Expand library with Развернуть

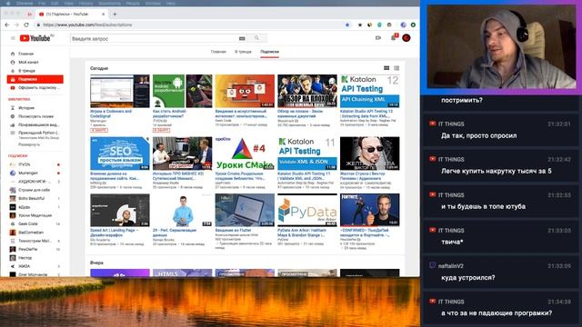click(x=29, y=144)
